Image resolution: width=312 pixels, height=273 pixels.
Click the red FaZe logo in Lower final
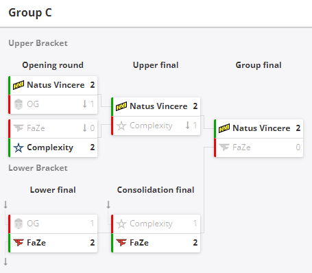[x=19, y=243]
